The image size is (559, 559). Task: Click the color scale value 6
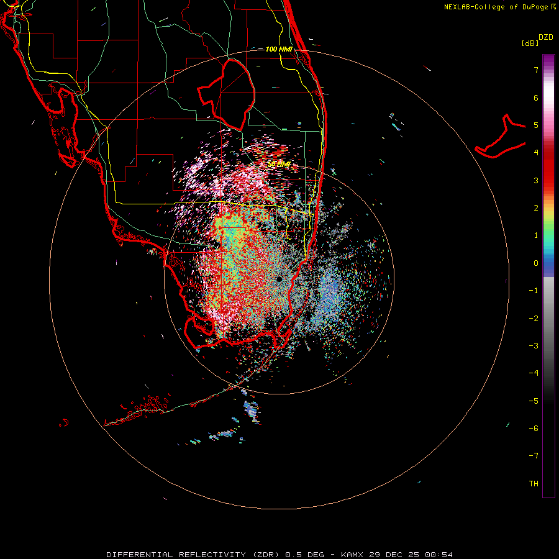pyautogui.click(x=536, y=98)
